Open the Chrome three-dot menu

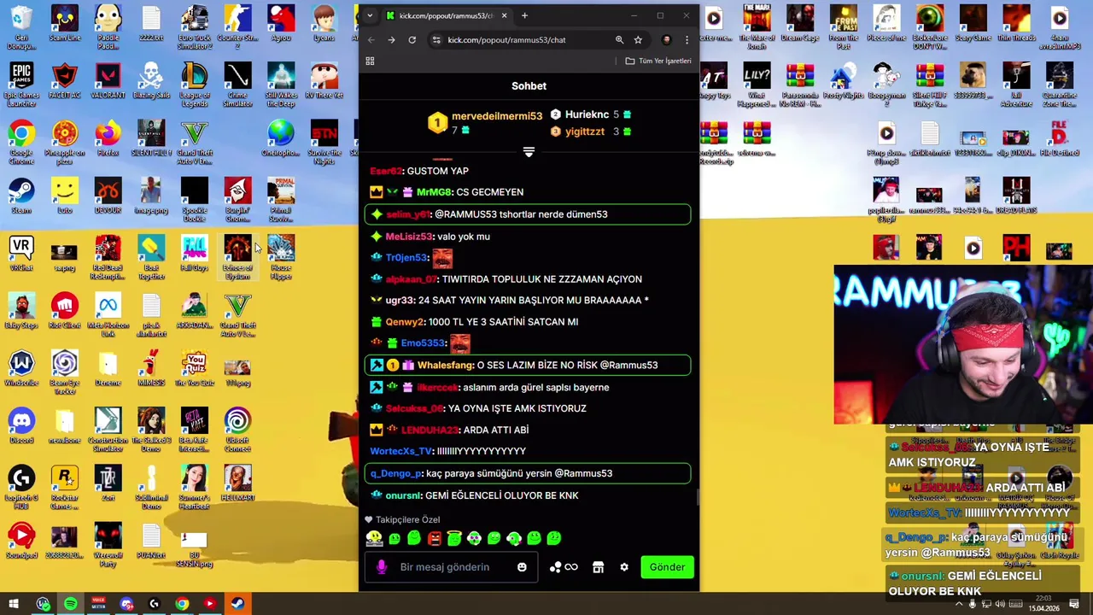687,39
